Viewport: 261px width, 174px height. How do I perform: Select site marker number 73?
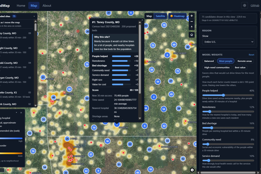(153, 45)
